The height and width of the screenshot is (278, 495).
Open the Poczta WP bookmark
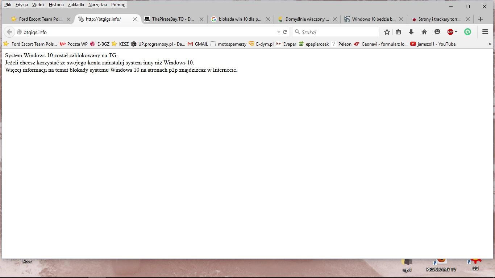coord(74,44)
